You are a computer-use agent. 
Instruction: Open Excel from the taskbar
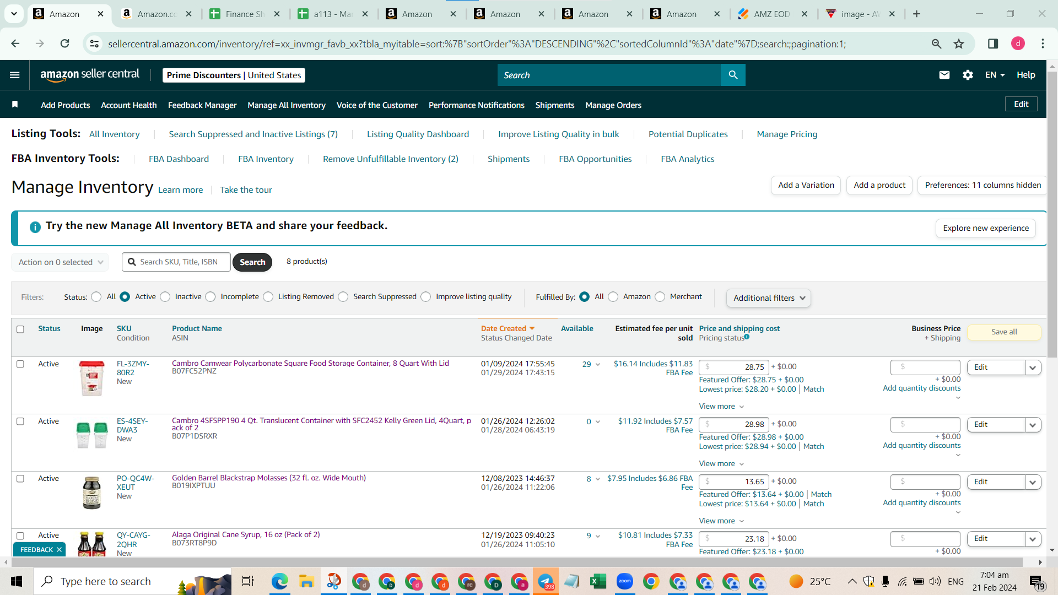tap(598, 581)
